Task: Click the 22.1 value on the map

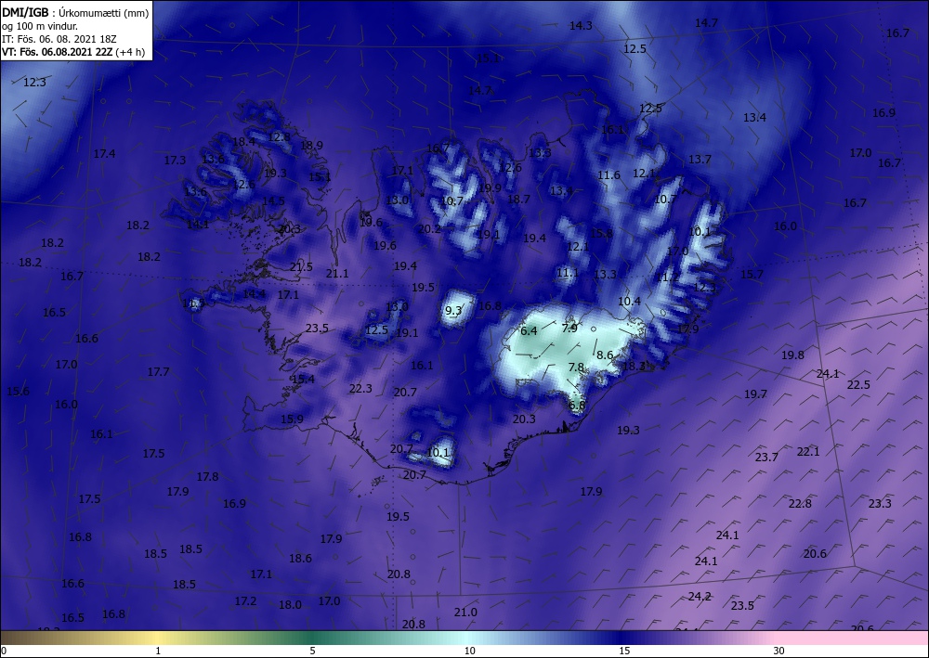Action: pyautogui.click(x=807, y=451)
